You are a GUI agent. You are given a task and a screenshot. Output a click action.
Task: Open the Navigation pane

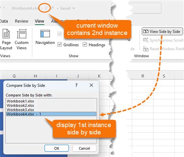pyautogui.click(x=45, y=37)
